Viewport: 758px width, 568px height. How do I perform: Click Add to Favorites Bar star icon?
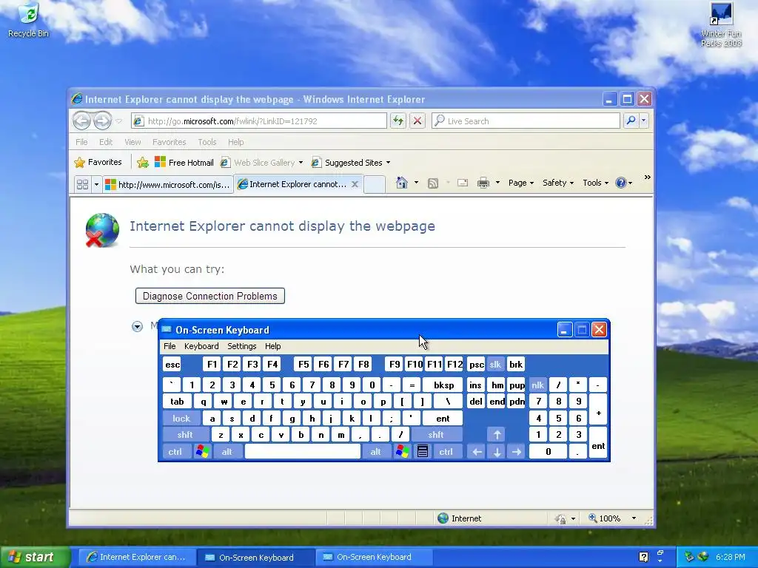click(143, 163)
